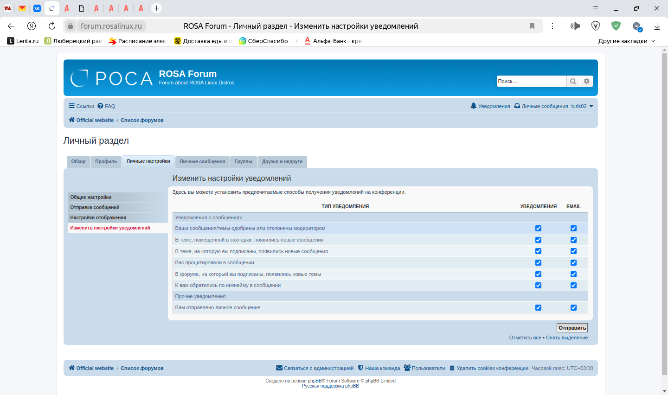668x395 pixels.
Task: Reload the current forum page
Action: pos(52,26)
